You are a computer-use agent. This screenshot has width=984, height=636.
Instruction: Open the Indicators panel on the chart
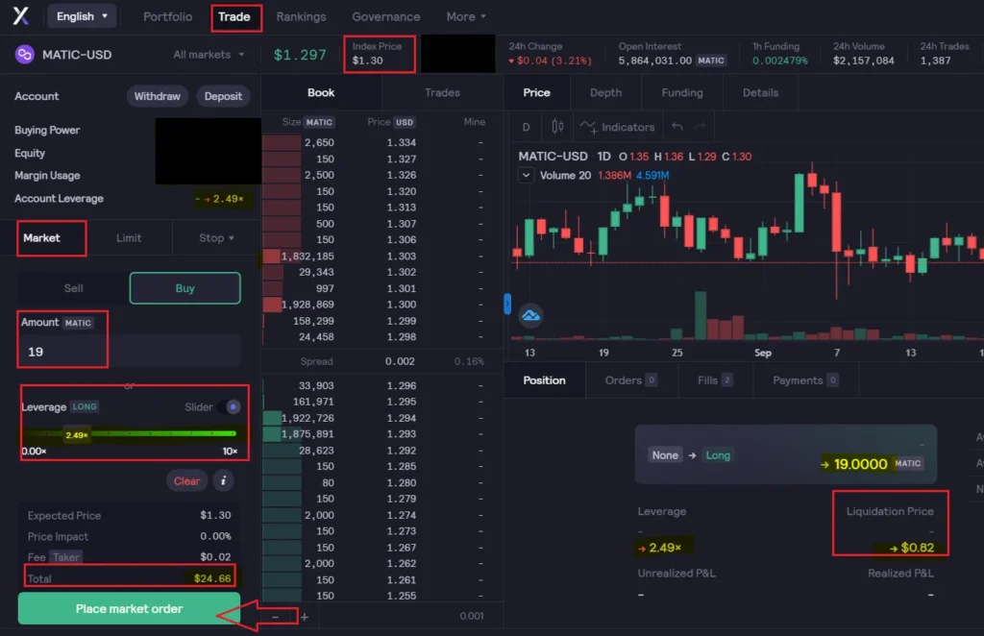[x=618, y=126]
